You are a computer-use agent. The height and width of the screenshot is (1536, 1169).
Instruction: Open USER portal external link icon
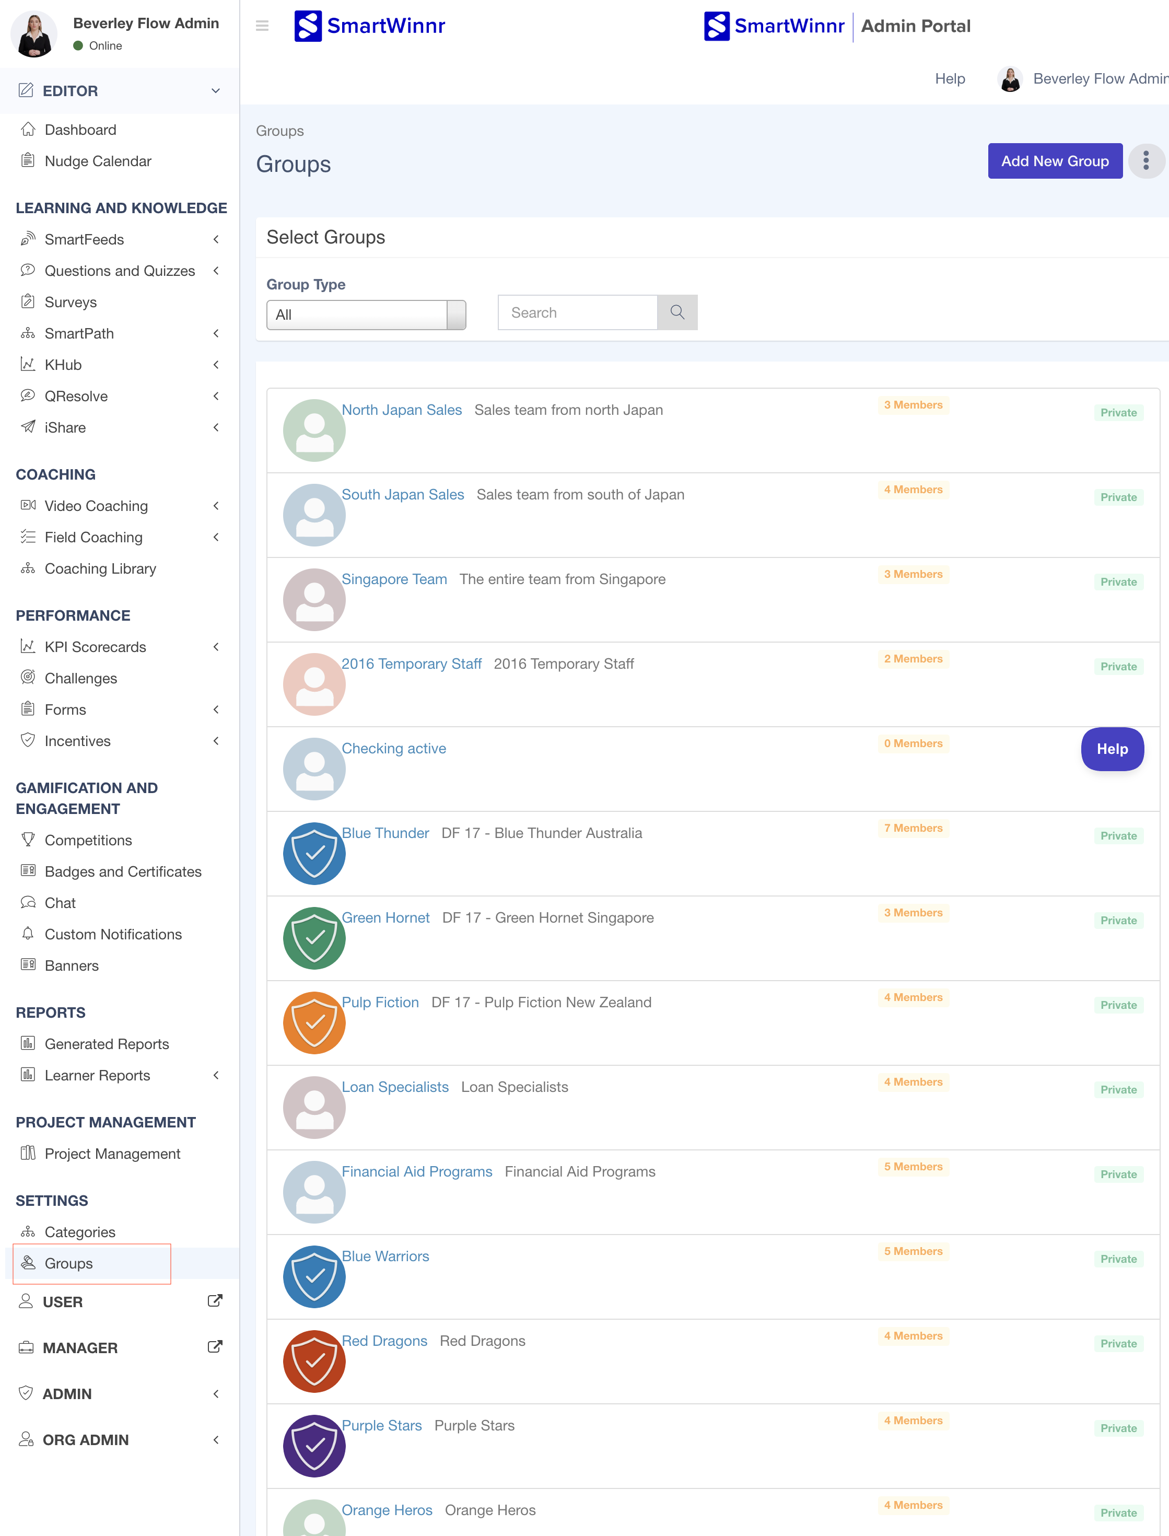point(215,1301)
